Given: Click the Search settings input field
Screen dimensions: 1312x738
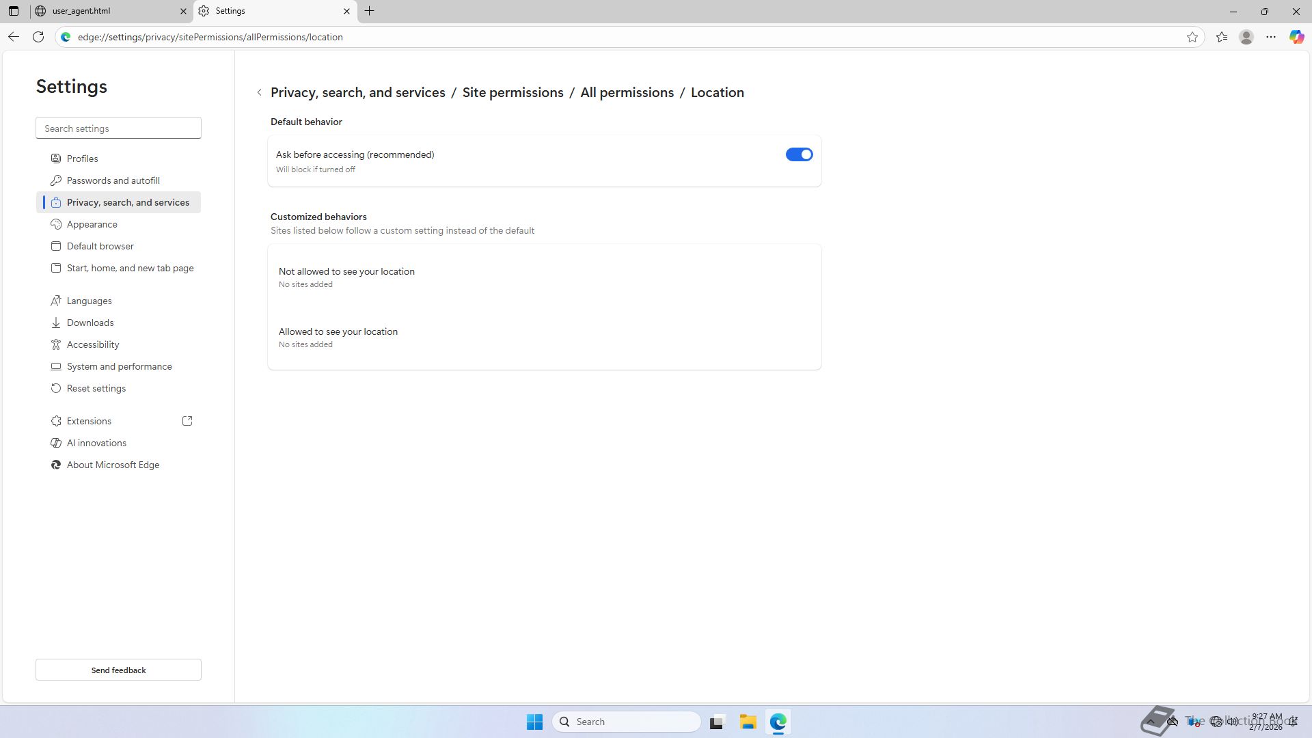Looking at the screenshot, I should pyautogui.click(x=118, y=128).
